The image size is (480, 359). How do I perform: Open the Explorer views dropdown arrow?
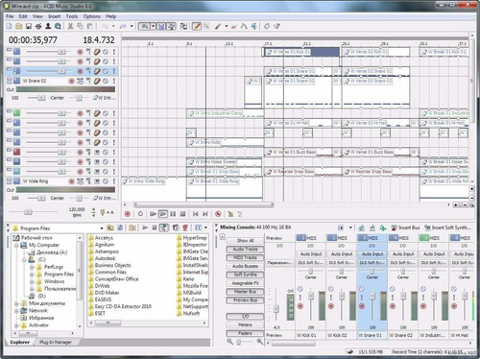205,227
